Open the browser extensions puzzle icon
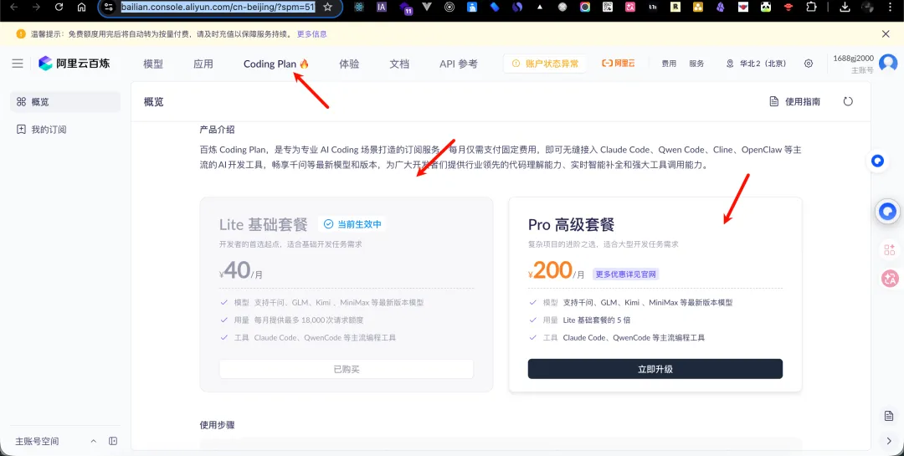Viewport: 904px width, 456px height. (x=811, y=7)
